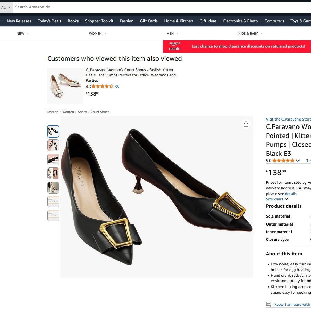Select the last thumbnail in gallery
This screenshot has width=311, height=311.
pos(53,215)
